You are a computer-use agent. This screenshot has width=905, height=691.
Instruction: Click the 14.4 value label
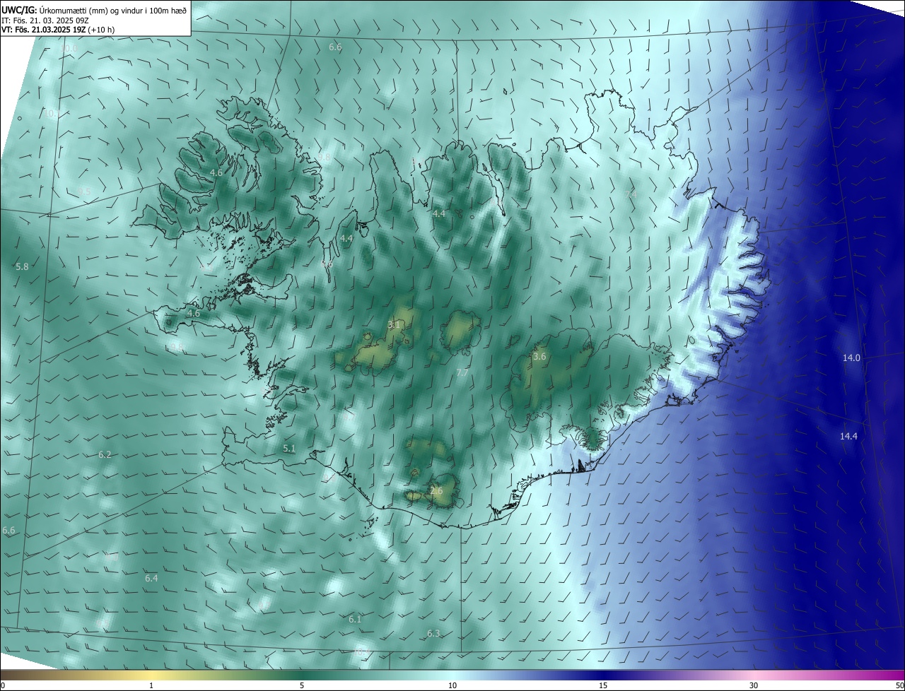pyautogui.click(x=848, y=437)
